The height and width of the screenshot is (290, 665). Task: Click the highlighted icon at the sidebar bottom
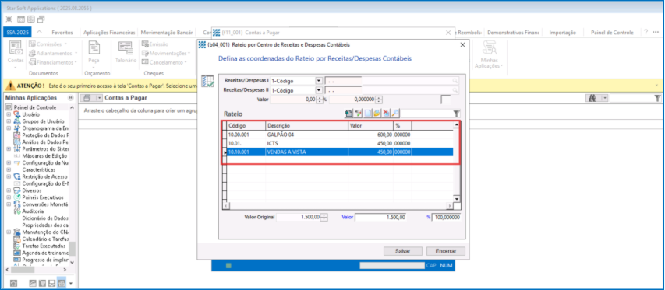[62, 282]
